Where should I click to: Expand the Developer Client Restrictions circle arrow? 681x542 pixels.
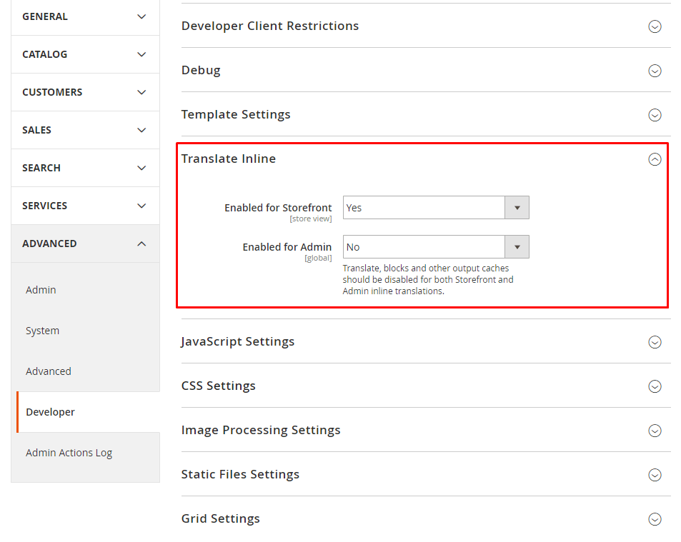tap(655, 26)
